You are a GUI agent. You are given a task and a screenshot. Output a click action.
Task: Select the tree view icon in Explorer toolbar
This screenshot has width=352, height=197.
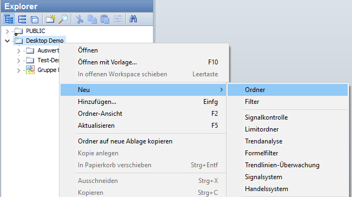coord(9,19)
